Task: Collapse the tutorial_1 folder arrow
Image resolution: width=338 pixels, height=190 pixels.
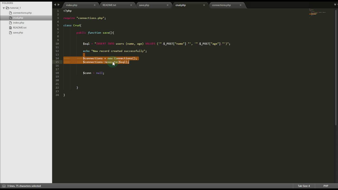Action: (4, 8)
